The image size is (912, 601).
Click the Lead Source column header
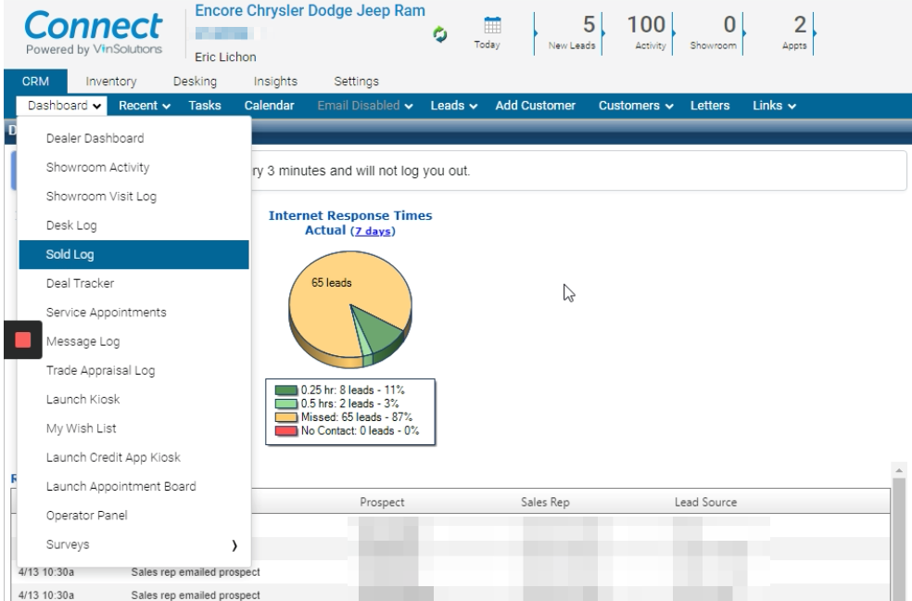tap(705, 502)
